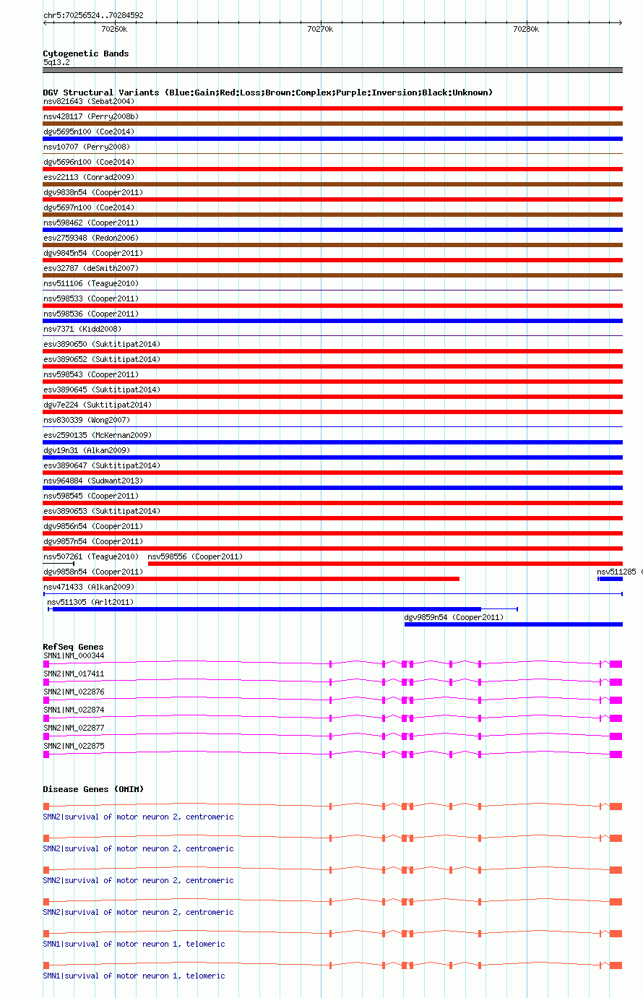This screenshot has height=998, width=643.
Task: Open variant nsv10707 (Perry2008)
Action: (x=86, y=147)
